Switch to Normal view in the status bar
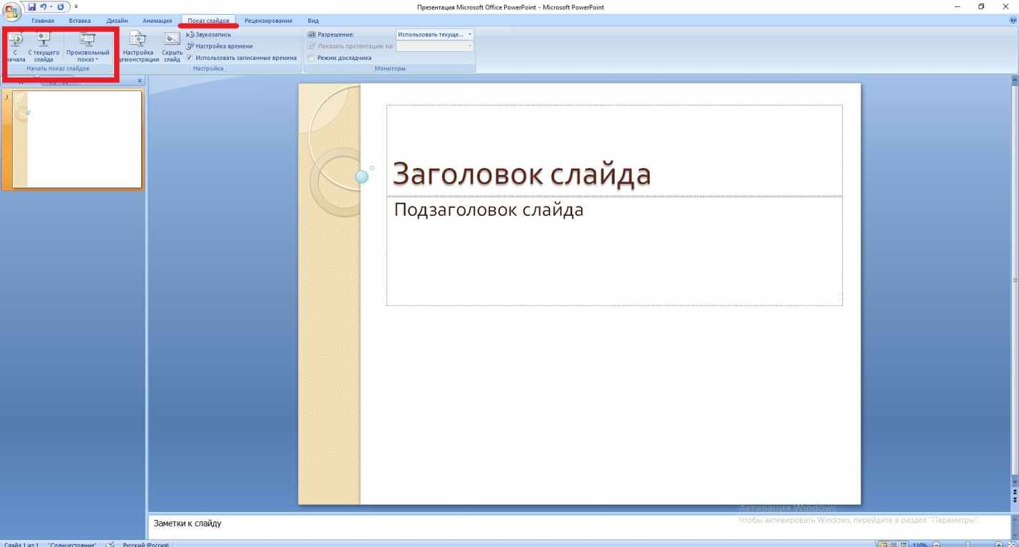Screen dimensions: 1019x547 tap(883, 543)
